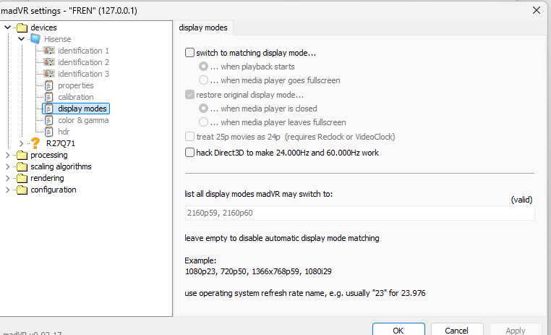Enable switch to matching display mode
The height and width of the screenshot is (335, 551).
pyautogui.click(x=190, y=53)
